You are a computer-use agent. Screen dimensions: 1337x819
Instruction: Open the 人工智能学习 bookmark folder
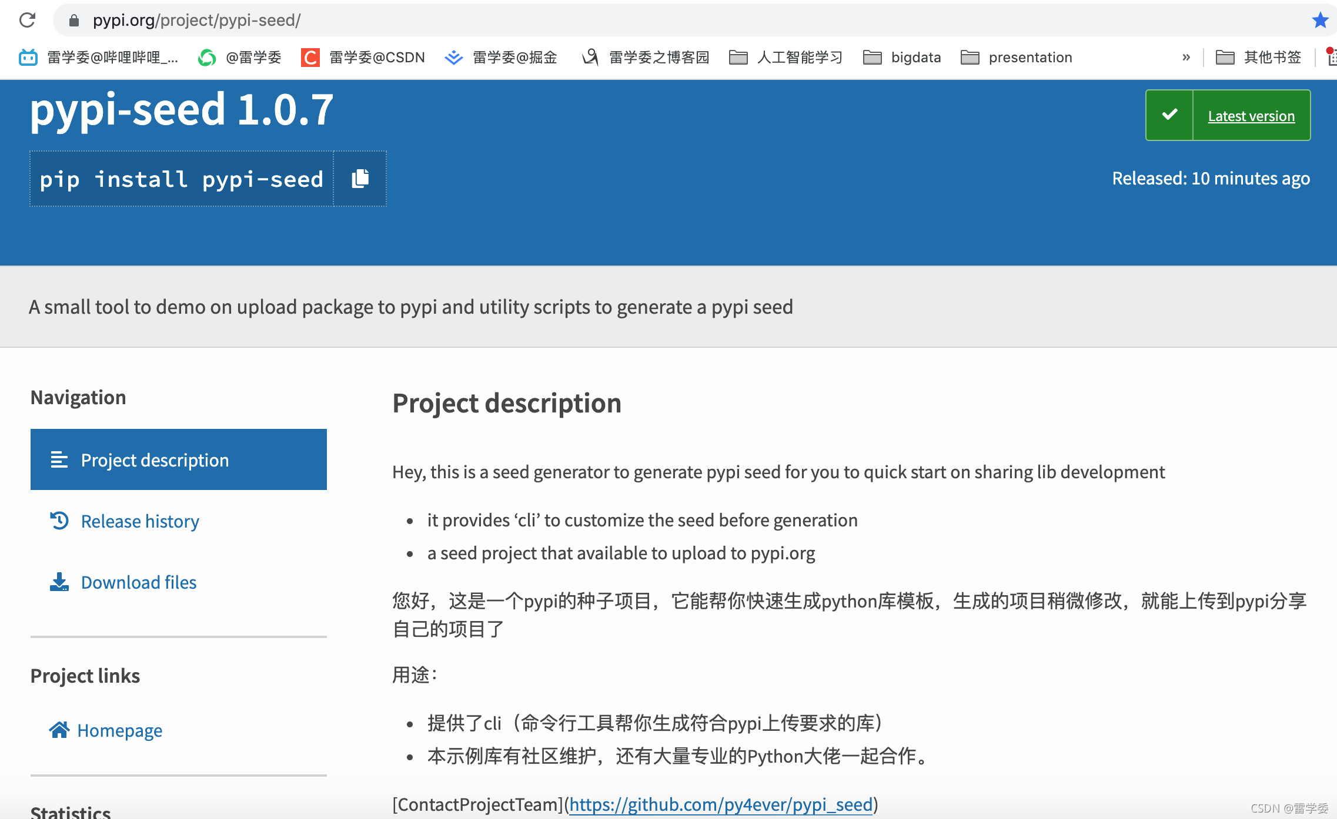786,57
